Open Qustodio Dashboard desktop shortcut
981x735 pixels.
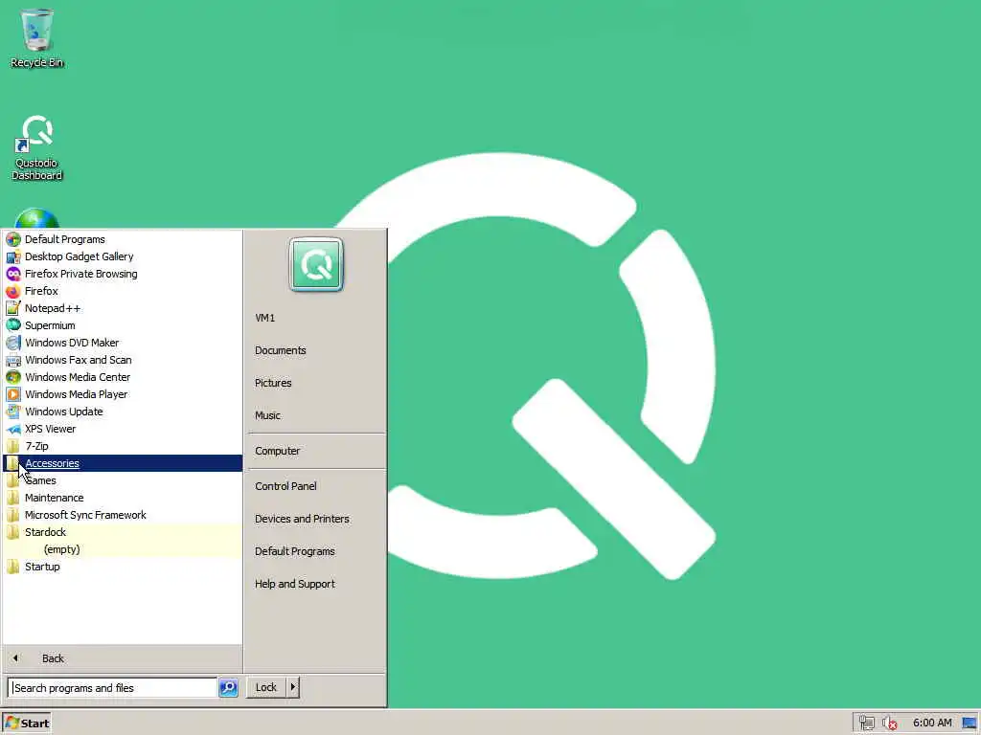click(x=37, y=147)
